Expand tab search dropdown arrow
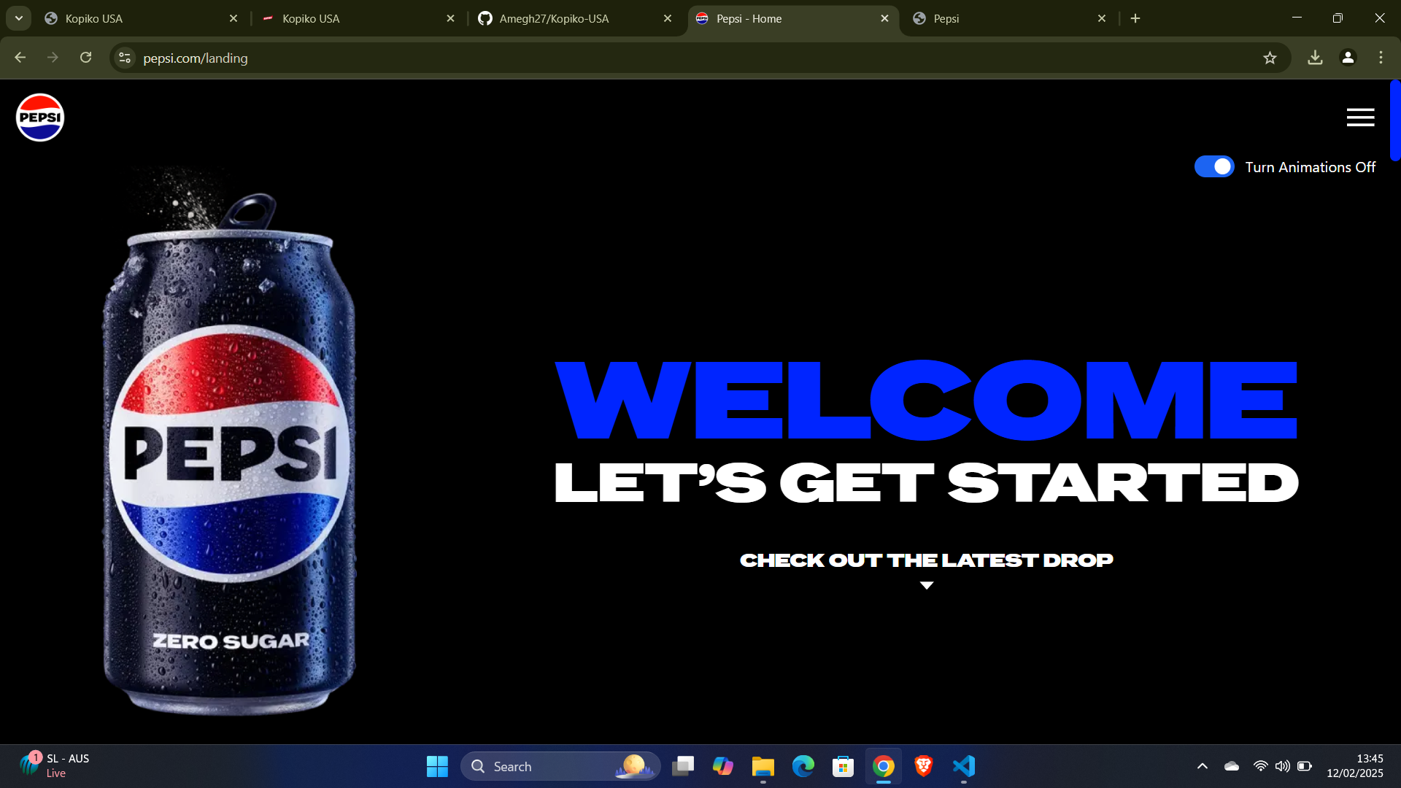 coord(19,18)
